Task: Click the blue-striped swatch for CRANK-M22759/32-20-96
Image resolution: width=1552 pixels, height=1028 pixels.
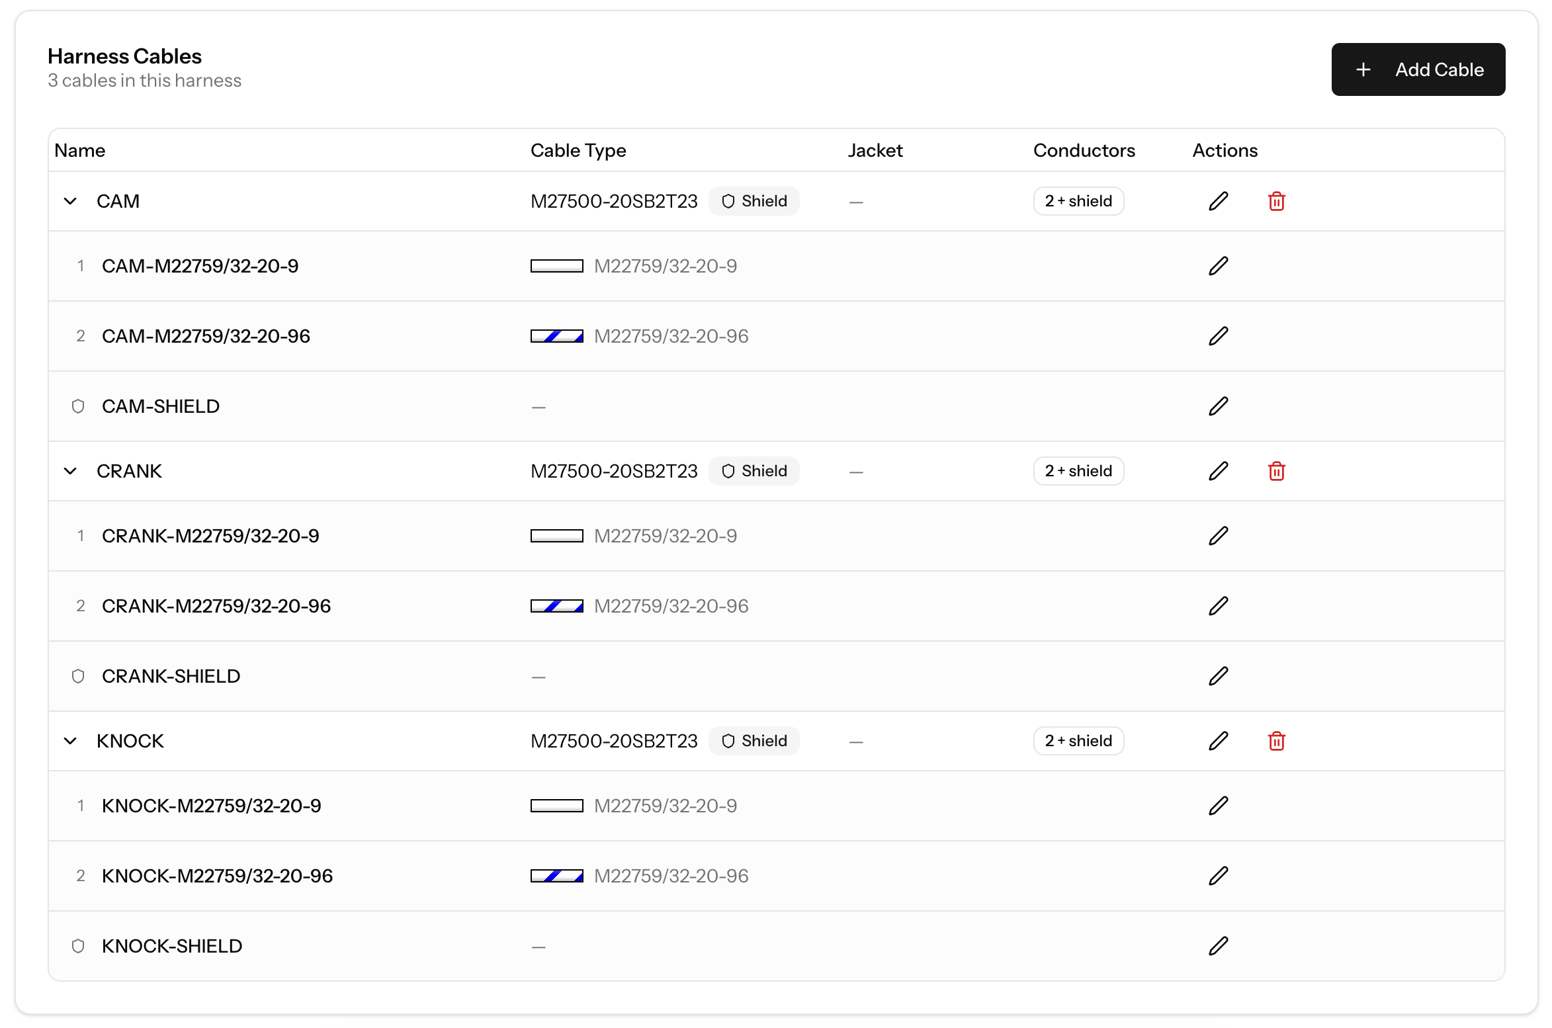Action: coord(557,606)
